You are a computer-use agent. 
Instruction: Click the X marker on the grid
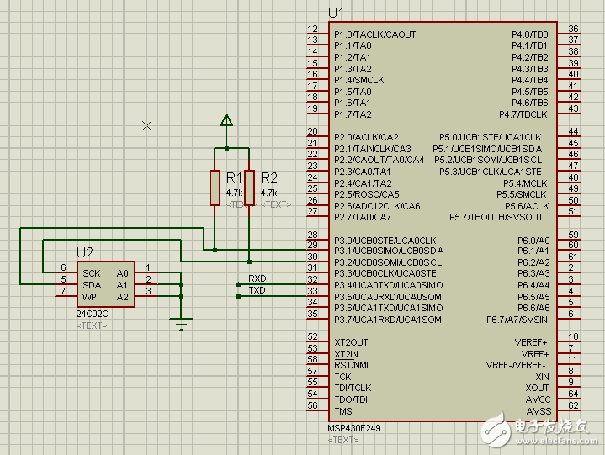tap(146, 125)
